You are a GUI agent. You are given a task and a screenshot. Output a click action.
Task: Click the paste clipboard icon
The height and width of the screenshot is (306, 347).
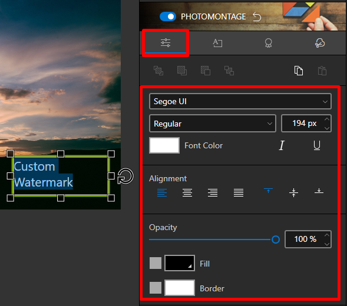(322, 71)
